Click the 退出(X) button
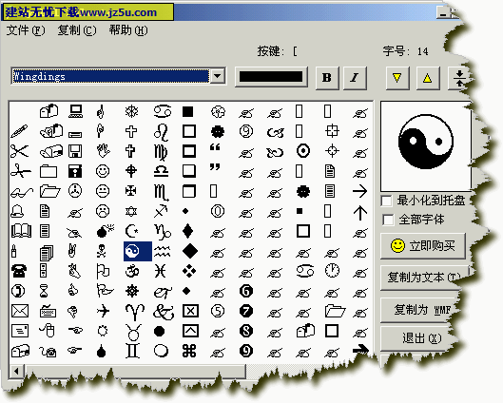The width and height of the screenshot is (503, 403). 421,338
